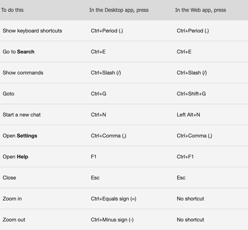The width and height of the screenshot is (248, 230).
Task: Click the bold 'Search' text
Action: point(26,52)
